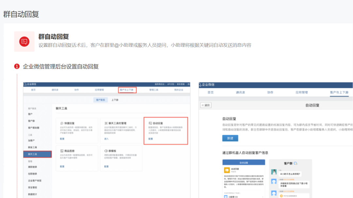Click the 聊天工具栏管理 card icon
Viewport: 353px width, 198px height.
click(106, 123)
